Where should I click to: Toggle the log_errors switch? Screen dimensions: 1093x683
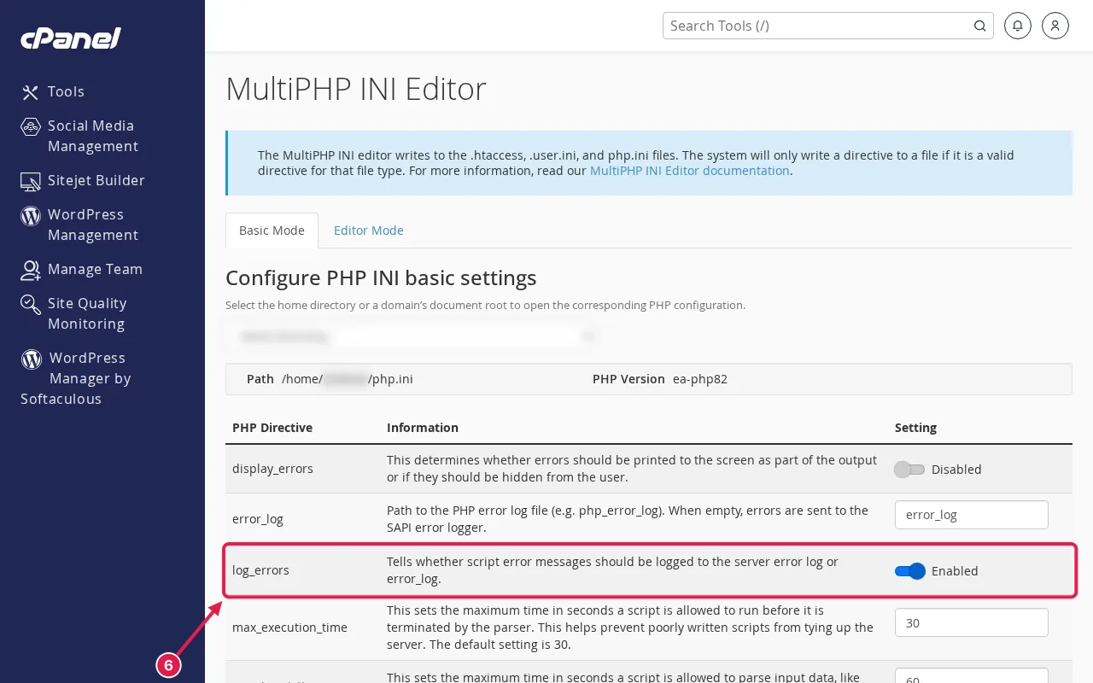(x=909, y=570)
